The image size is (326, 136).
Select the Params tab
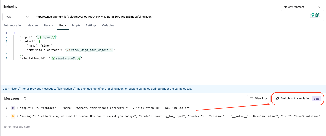coord(49,25)
